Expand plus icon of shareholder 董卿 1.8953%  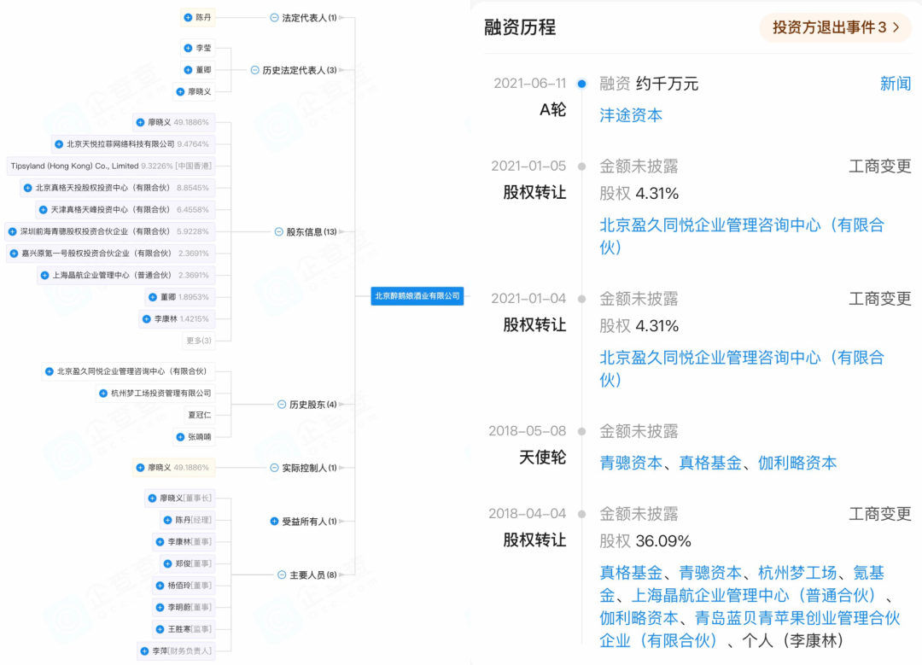pos(153,298)
